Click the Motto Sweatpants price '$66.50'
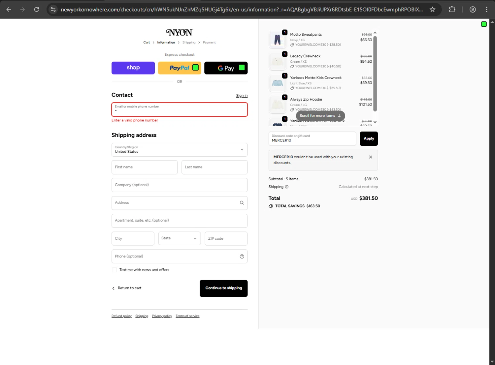 coord(366,40)
